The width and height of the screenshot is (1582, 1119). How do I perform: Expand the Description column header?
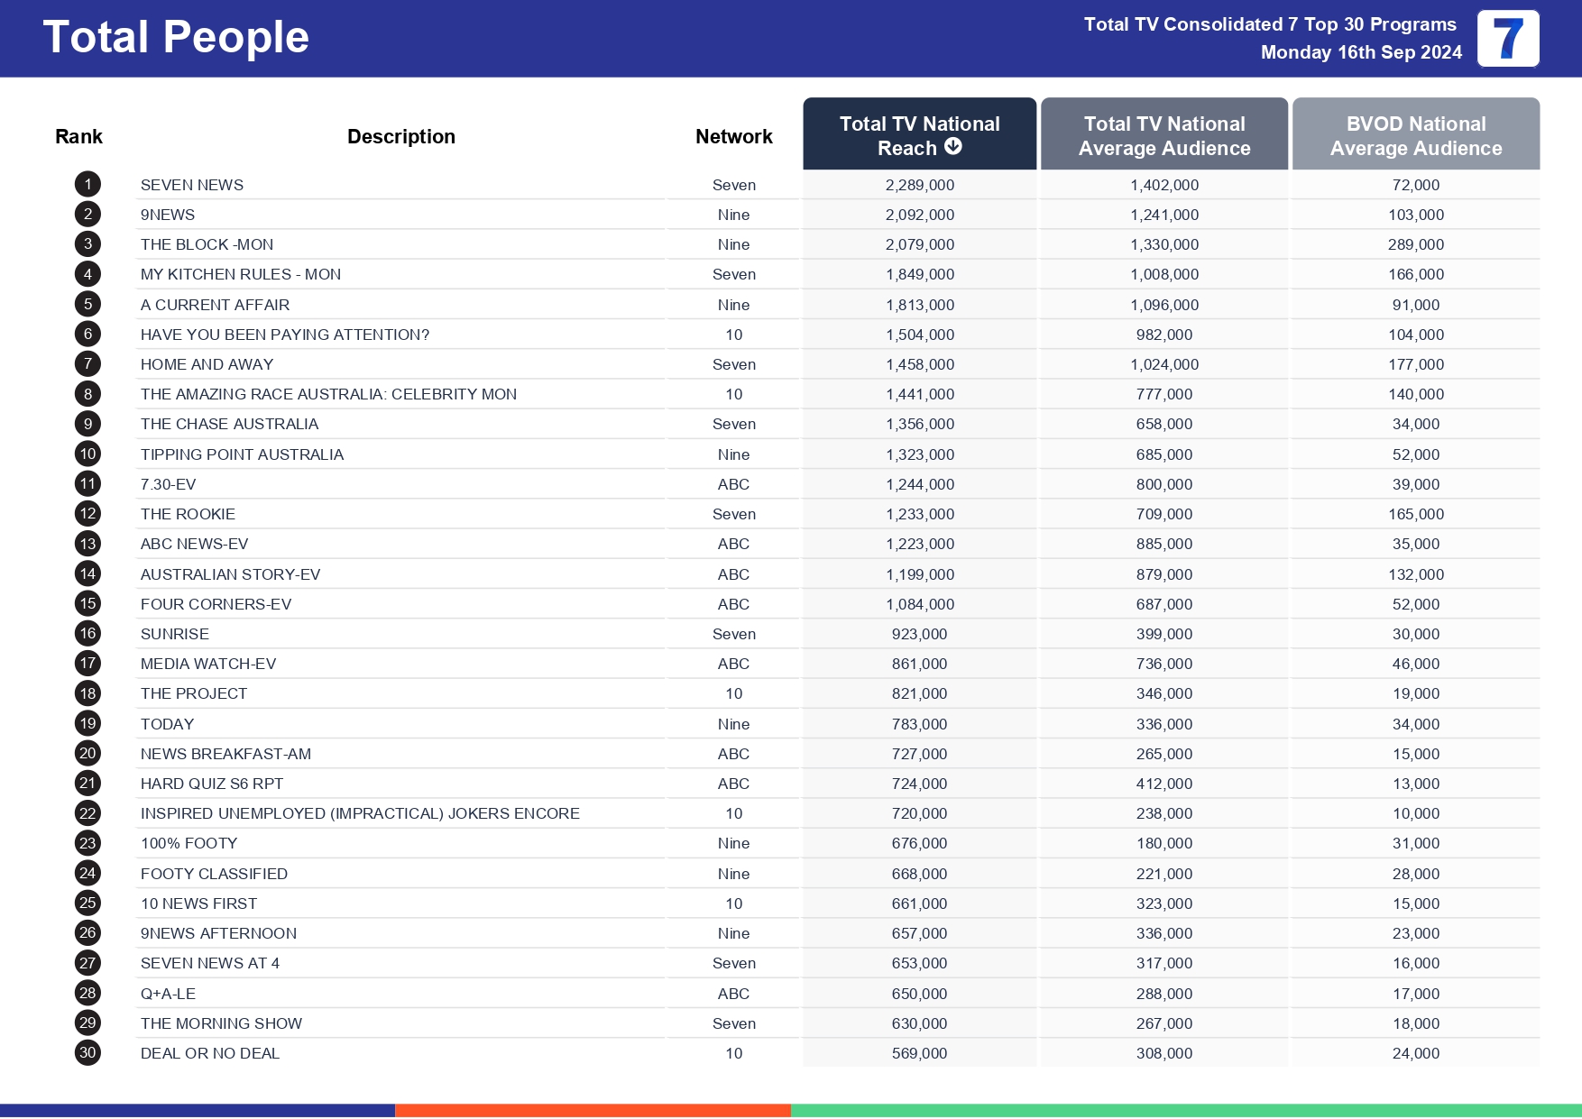pyautogui.click(x=400, y=135)
